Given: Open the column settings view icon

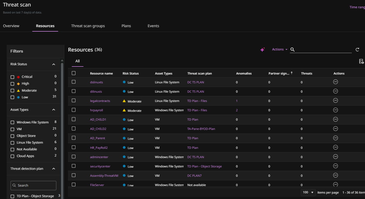Looking at the screenshot, I should coord(361,61).
